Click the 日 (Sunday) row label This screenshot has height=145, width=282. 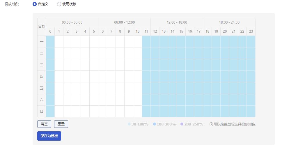42,111
